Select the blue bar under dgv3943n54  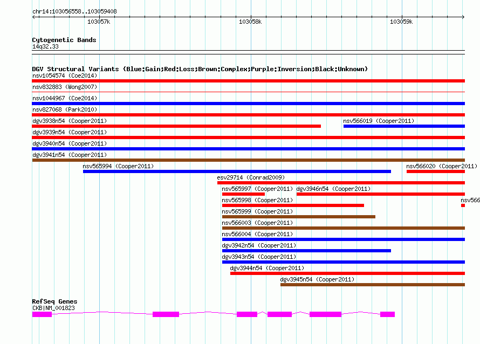(x=344, y=262)
